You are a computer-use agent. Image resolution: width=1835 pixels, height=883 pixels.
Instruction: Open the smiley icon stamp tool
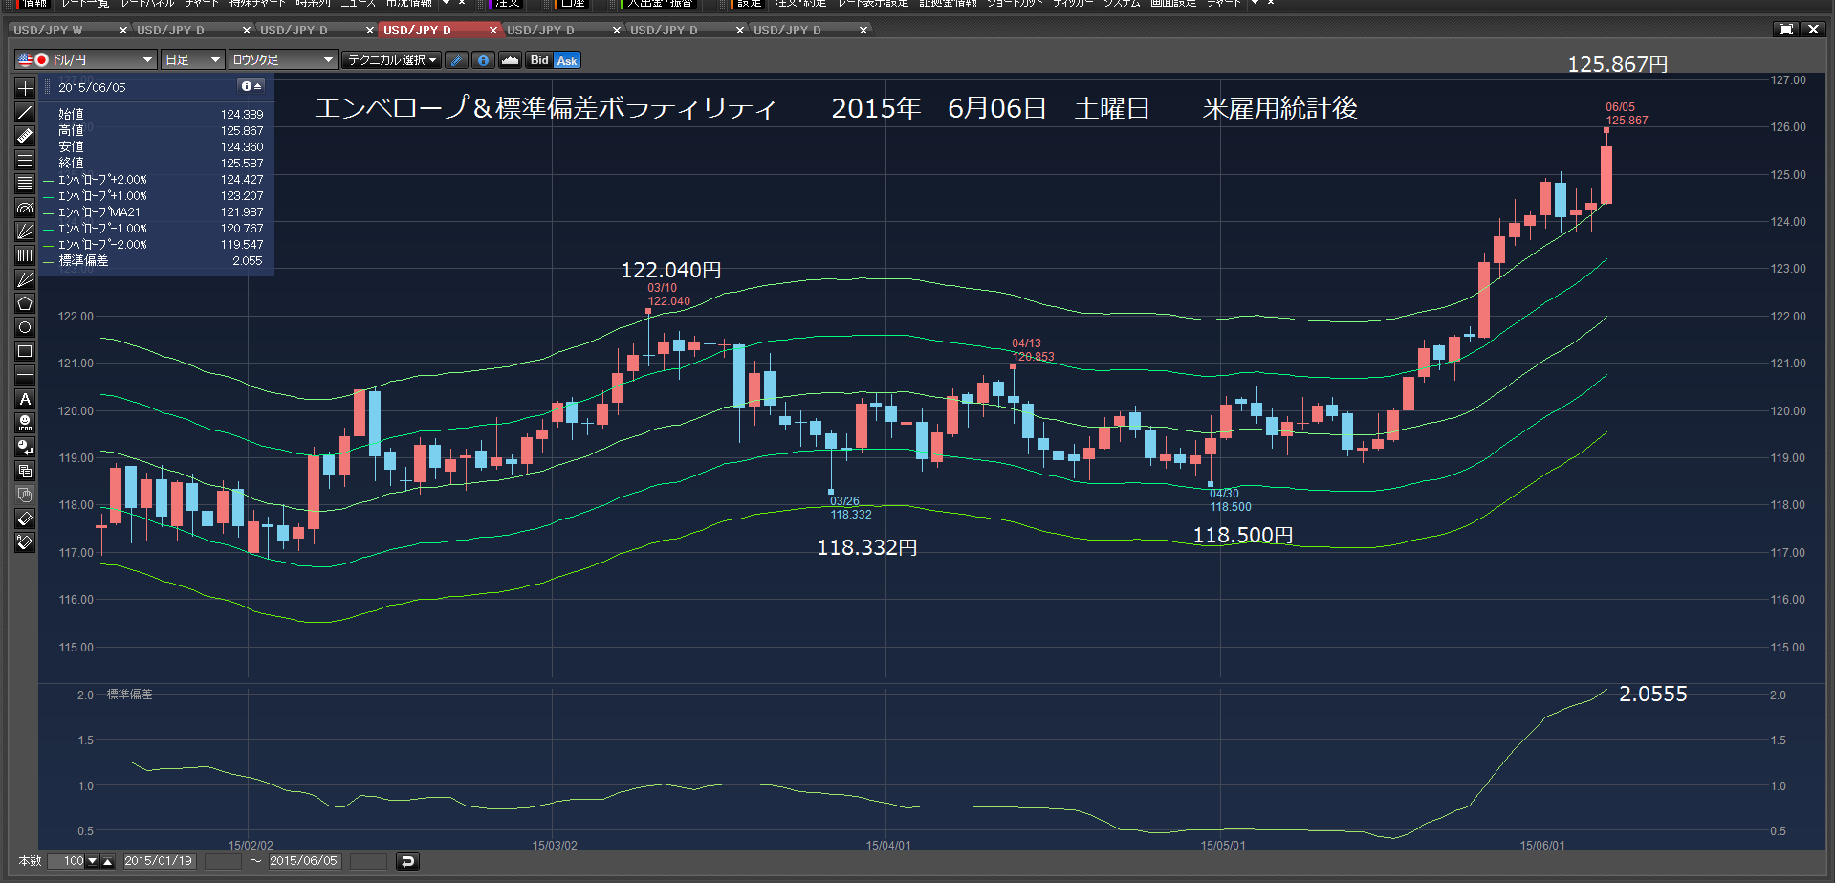tap(25, 423)
